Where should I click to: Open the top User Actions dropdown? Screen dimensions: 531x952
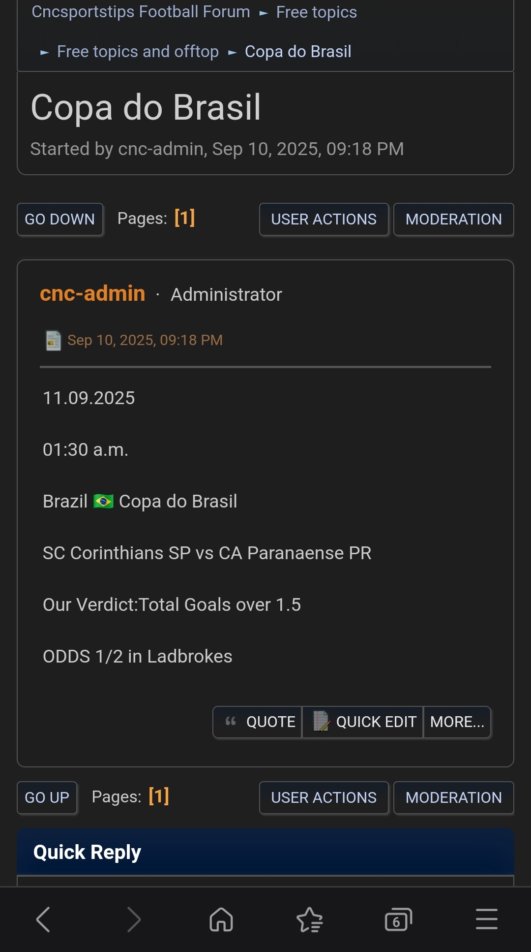tap(324, 219)
